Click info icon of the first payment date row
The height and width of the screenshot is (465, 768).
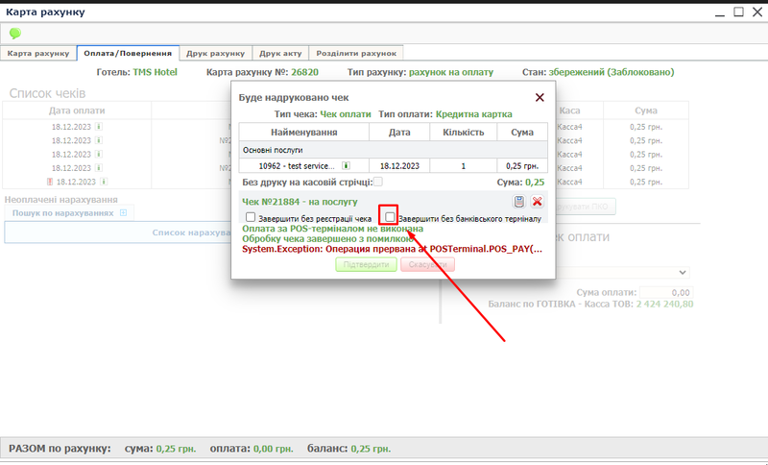point(100,126)
